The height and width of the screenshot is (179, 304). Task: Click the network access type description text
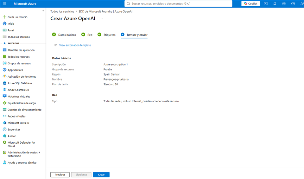pos(141,101)
